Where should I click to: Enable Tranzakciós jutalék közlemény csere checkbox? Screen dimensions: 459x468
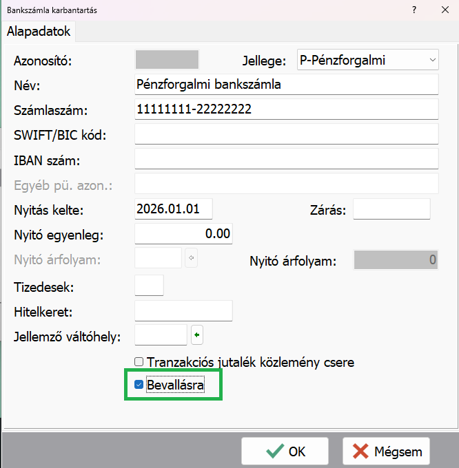click(139, 362)
